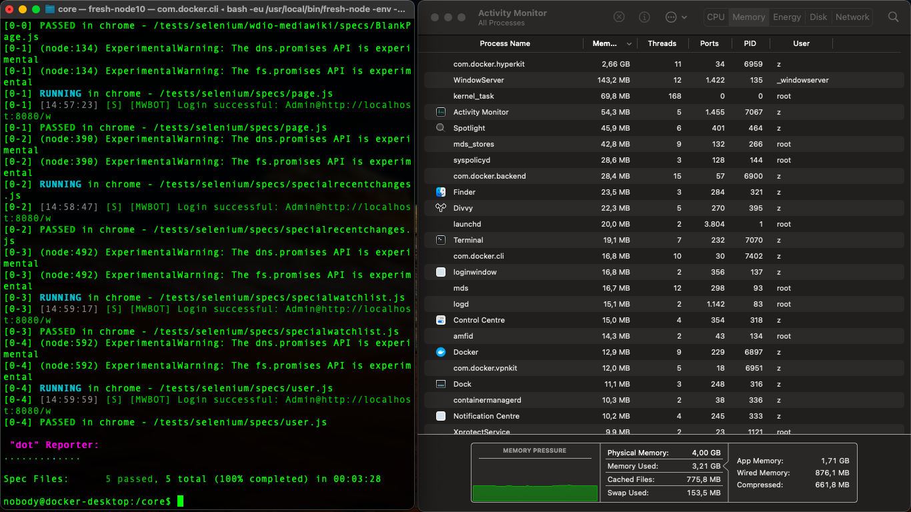Switch to the CPU tab
The image size is (911, 512).
[x=716, y=17]
